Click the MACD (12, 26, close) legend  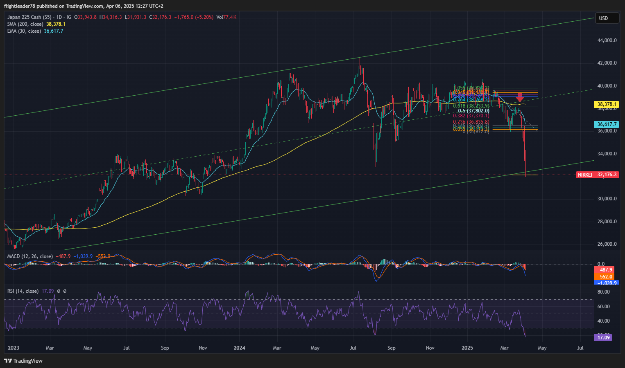pos(30,256)
